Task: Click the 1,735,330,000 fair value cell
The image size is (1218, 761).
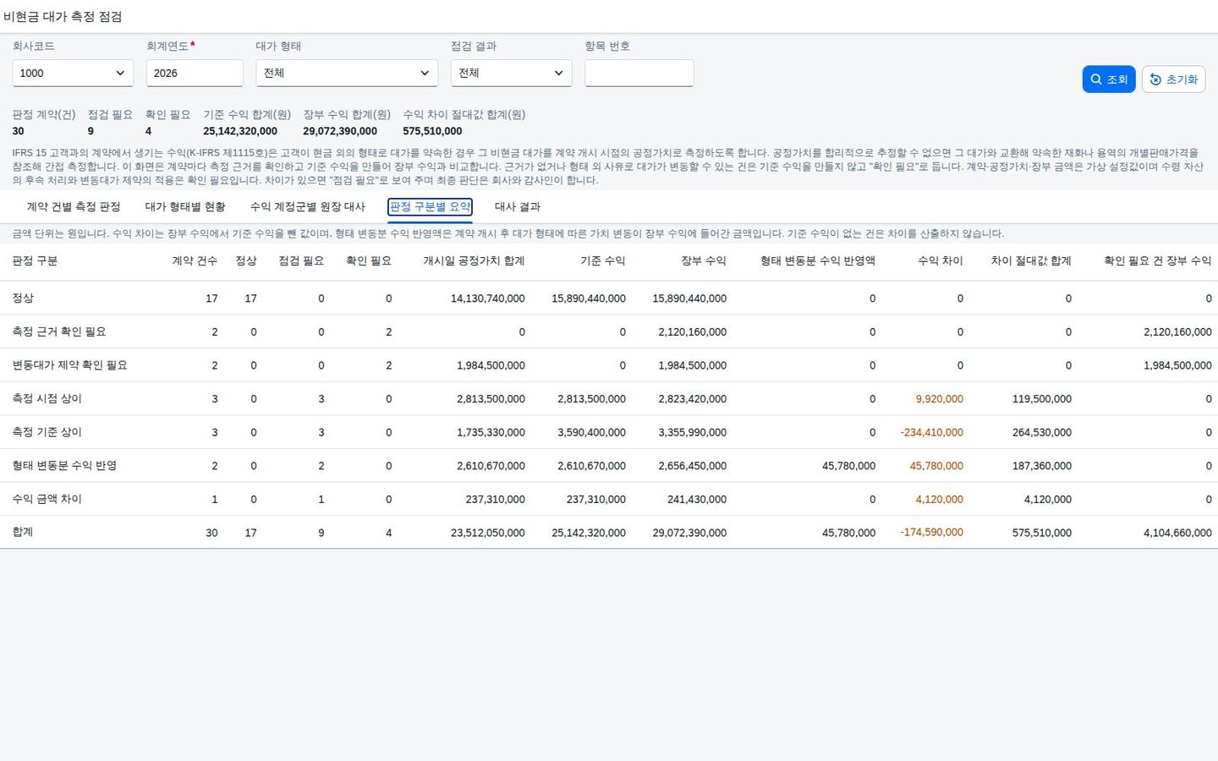Action: [491, 432]
